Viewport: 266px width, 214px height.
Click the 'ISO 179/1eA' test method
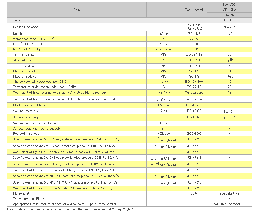(x=194, y=82)
